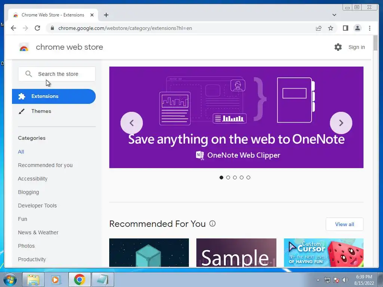
Task: Reload the page with refresh icon
Action: (37, 28)
